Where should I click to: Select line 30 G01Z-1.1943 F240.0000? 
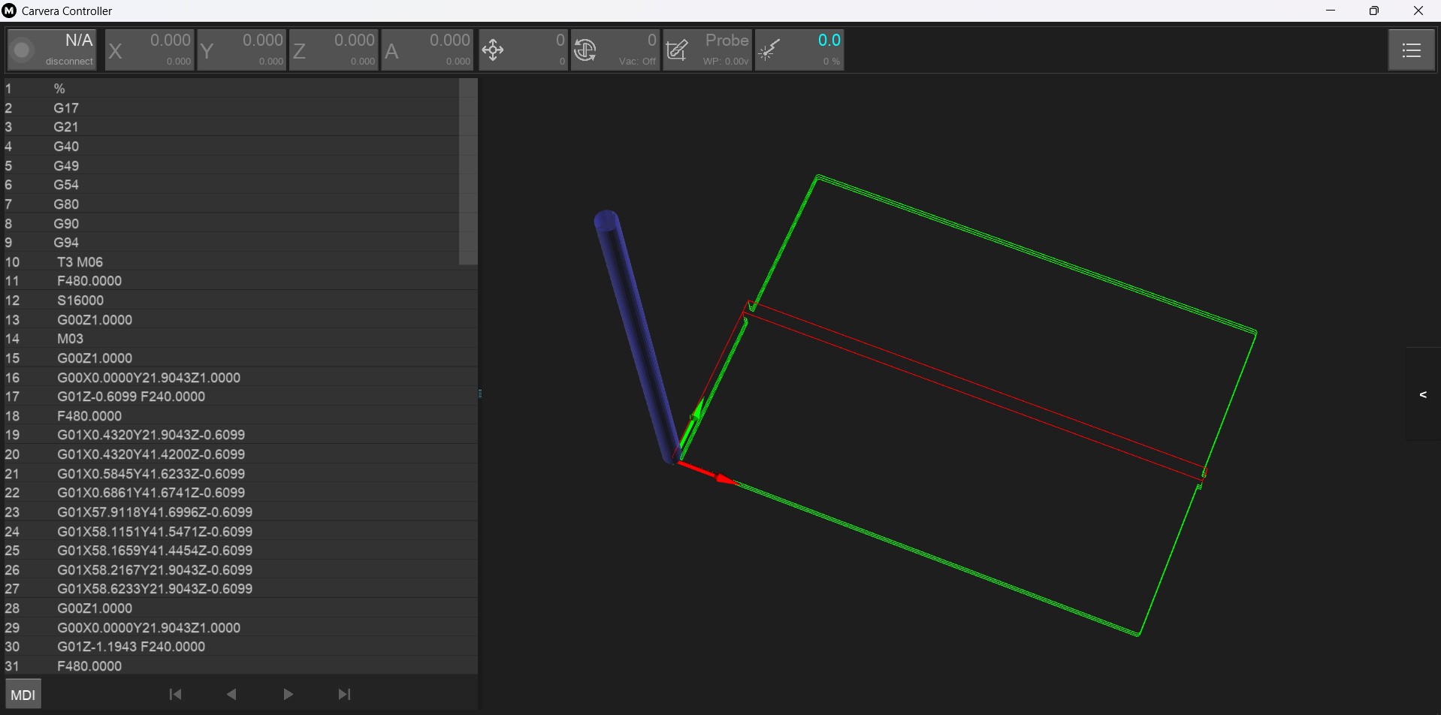point(240,647)
